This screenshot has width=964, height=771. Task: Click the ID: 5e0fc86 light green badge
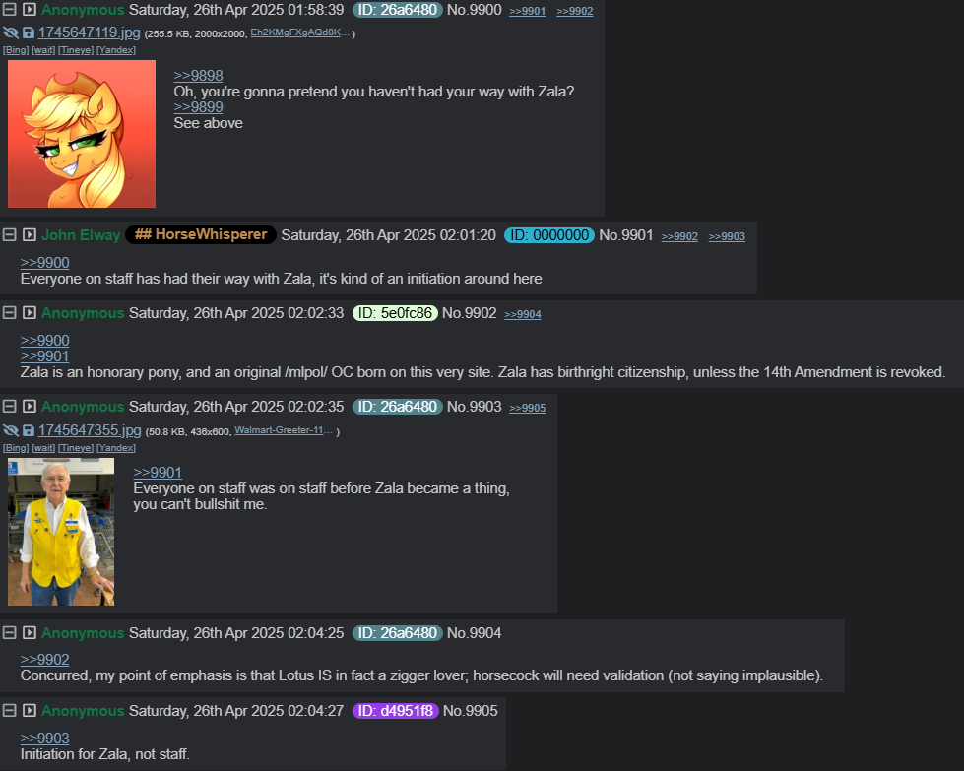[x=395, y=313]
